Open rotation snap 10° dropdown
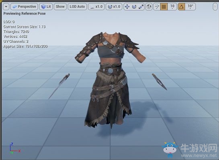The width and height of the screenshot is (219, 160). click(x=190, y=7)
